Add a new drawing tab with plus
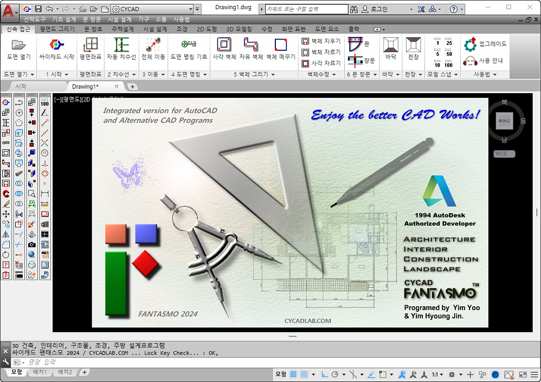541x382 pixels. point(132,87)
